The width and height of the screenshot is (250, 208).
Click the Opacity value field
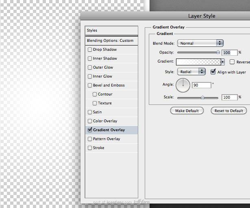tap(230, 52)
